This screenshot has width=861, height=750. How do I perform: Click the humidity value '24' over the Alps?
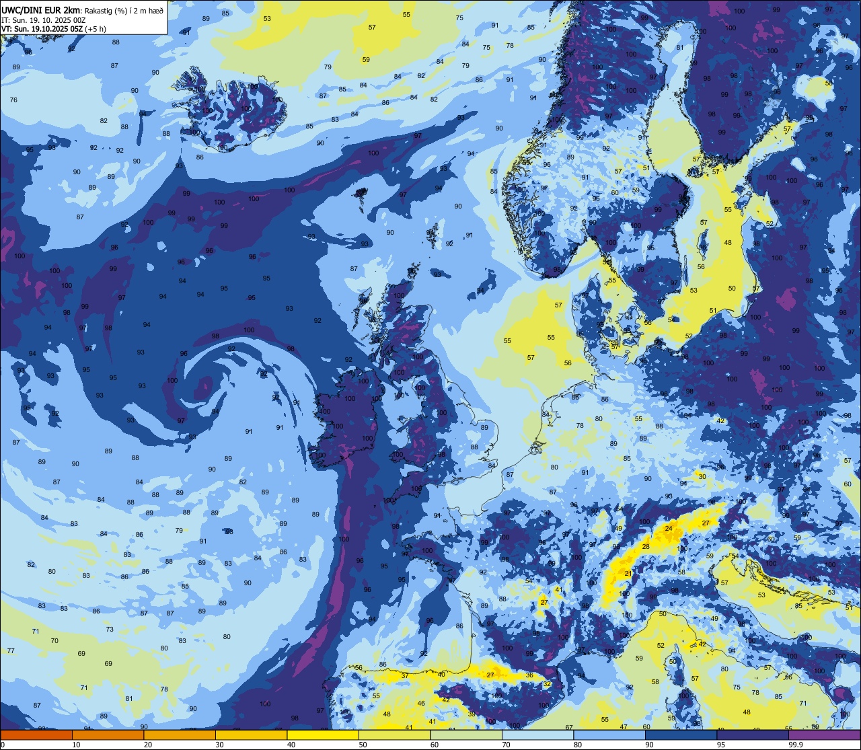[x=668, y=529]
